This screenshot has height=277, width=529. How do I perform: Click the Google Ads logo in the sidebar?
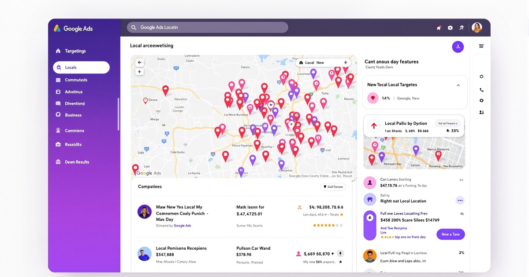tap(72, 28)
